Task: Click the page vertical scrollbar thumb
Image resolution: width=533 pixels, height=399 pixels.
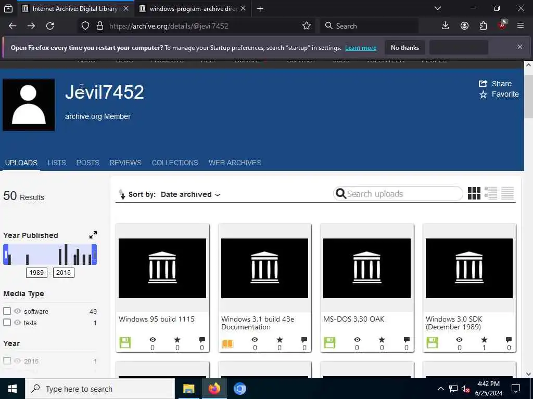Action: click(x=528, y=96)
